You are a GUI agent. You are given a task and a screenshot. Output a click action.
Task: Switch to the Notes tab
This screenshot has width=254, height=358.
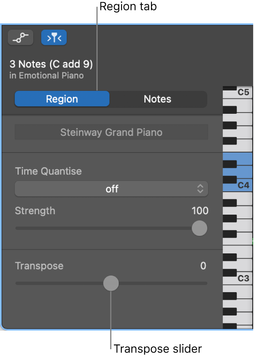point(157,99)
